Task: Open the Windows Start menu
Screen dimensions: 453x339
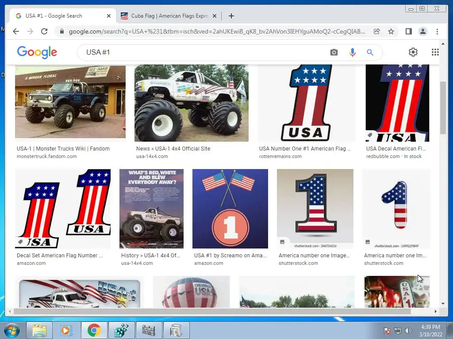Action: coord(11,330)
